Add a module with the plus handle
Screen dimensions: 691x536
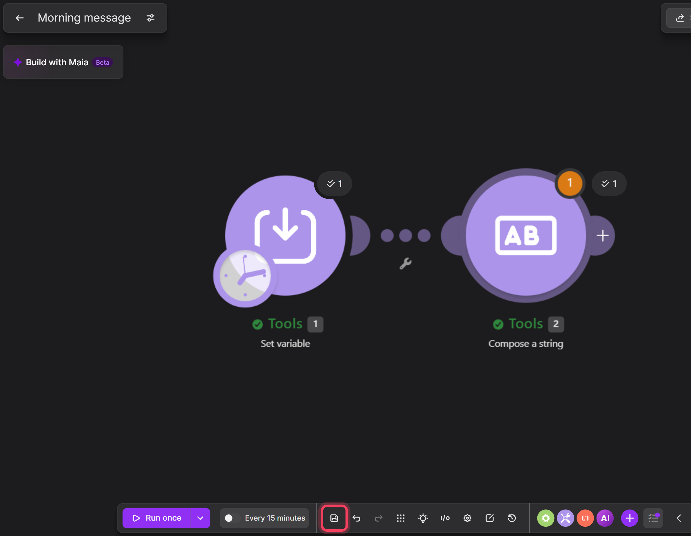pyautogui.click(x=602, y=236)
